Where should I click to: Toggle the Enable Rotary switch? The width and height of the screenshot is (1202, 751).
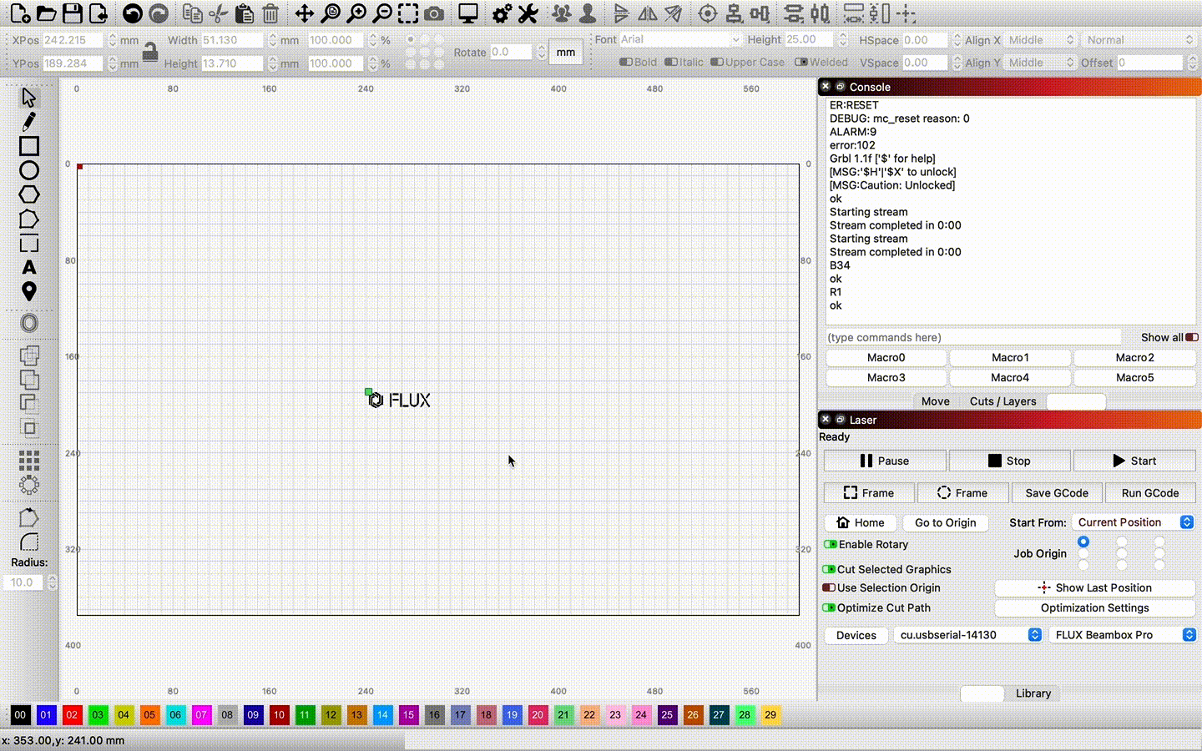(x=830, y=544)
